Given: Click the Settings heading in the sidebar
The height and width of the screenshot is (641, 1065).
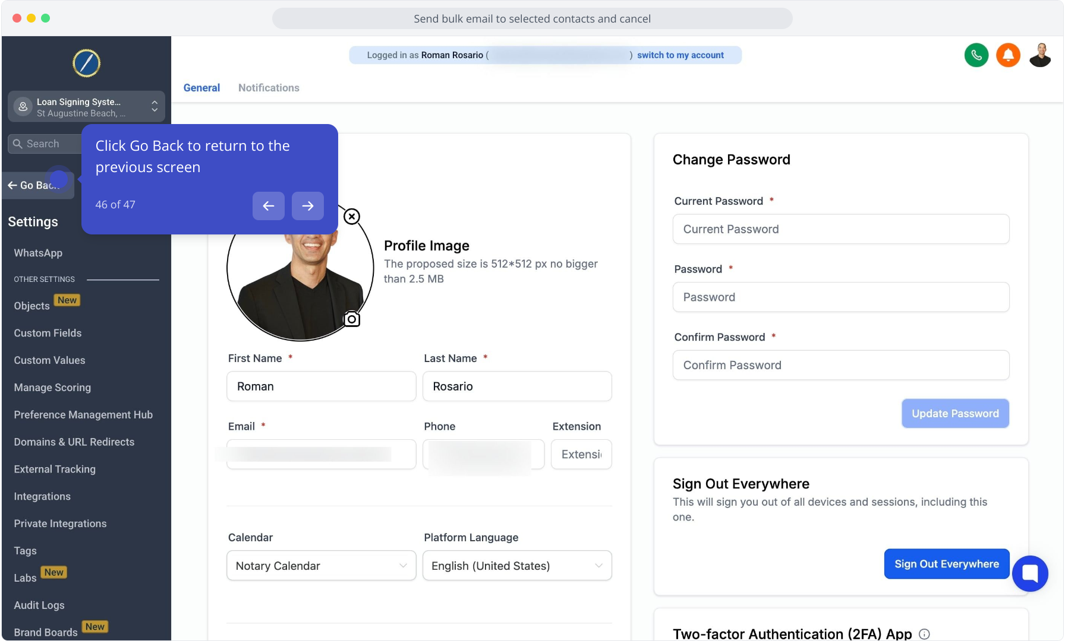Looking at the screenshot, I should point(33,222).
